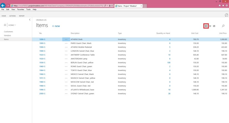Switch to large tiles view layout
229x123 pixels.
point(214,26)
